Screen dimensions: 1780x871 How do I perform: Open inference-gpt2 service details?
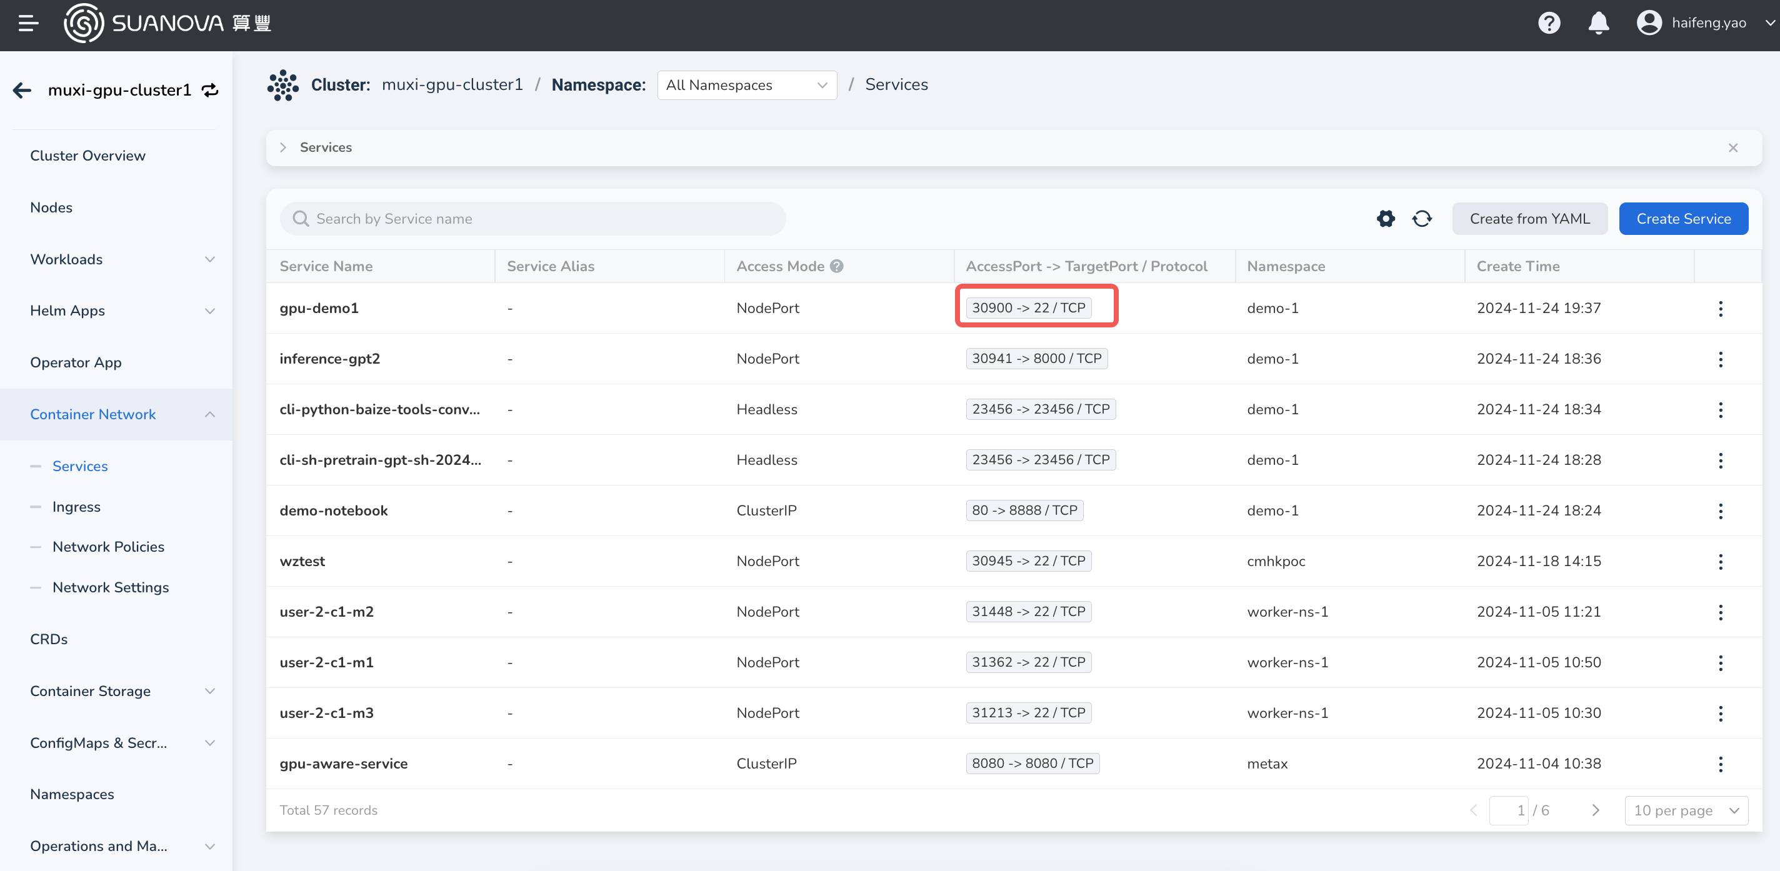329,359
